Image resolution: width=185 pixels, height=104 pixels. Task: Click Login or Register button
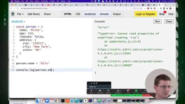(145, 14)
